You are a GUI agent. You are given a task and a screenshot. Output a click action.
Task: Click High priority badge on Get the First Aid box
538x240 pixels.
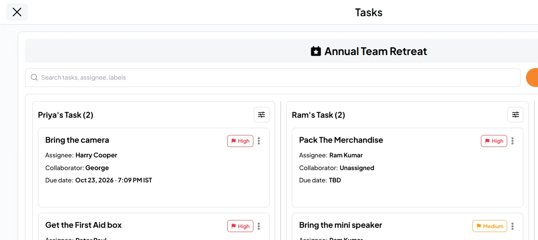coord(240,226)
